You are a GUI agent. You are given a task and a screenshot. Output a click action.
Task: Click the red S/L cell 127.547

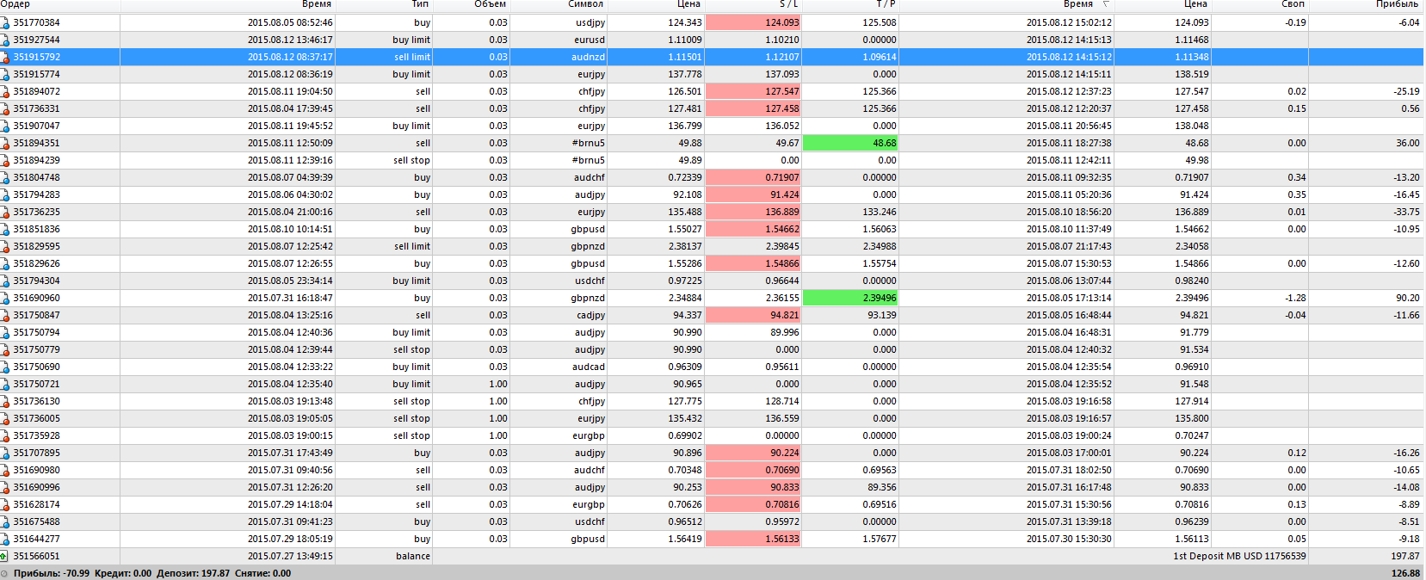pos(753,91)
